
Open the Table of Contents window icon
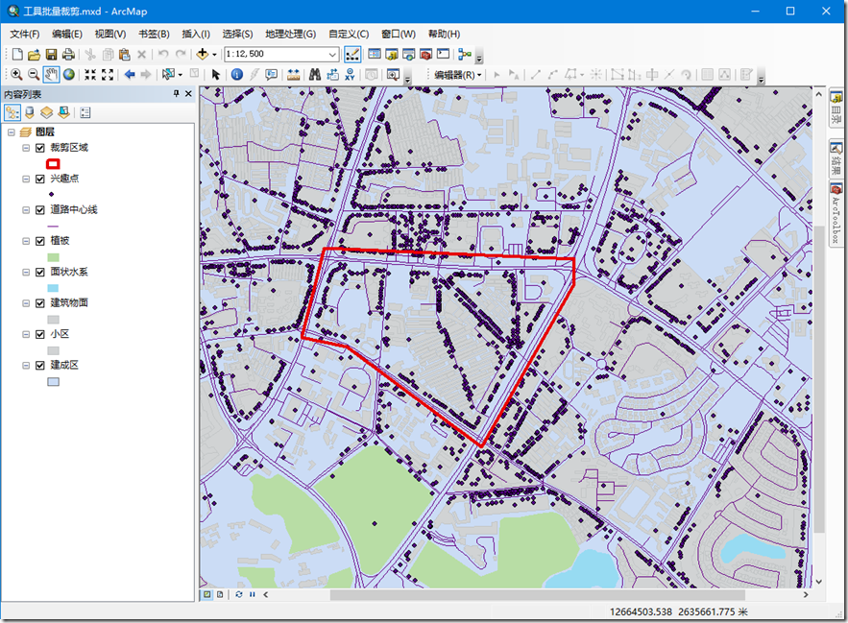[375, 54]
